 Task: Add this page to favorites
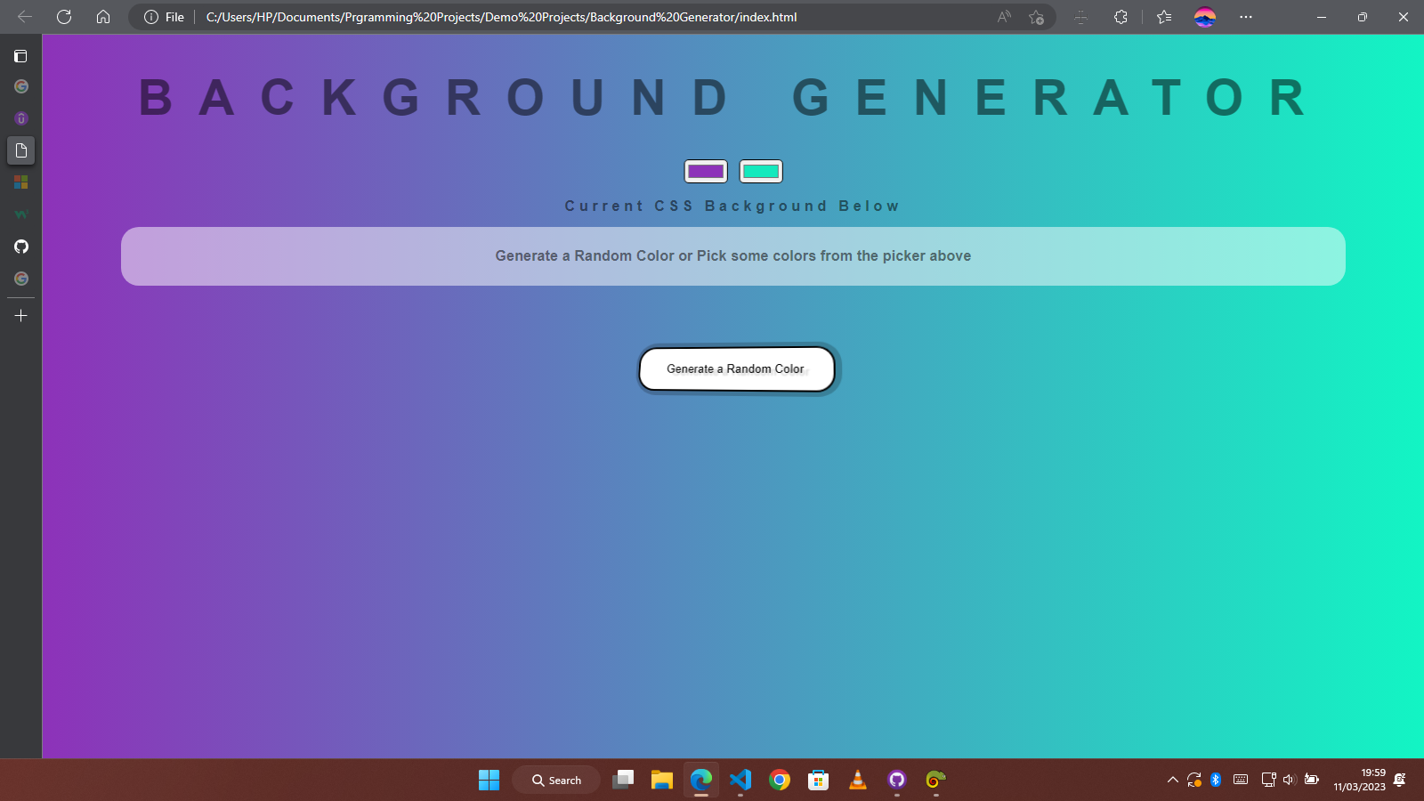pos(1036,17)
